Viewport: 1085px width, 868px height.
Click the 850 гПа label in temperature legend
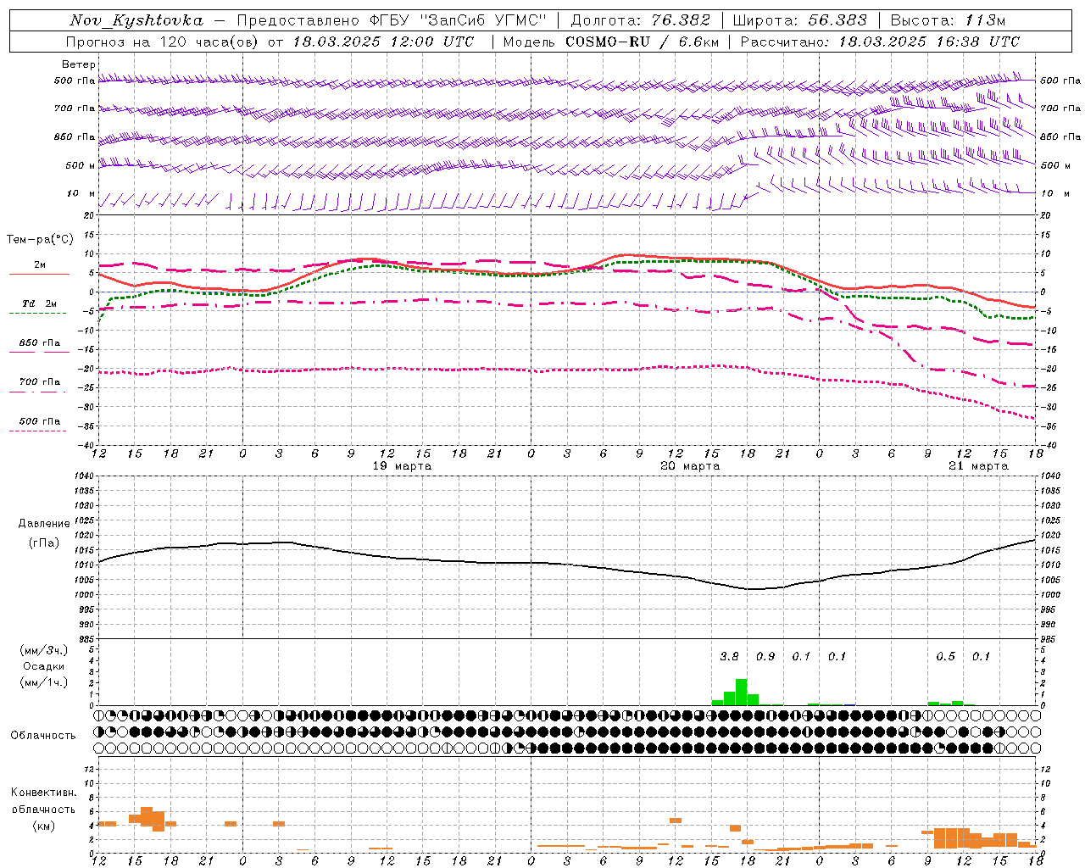[39, 342]
